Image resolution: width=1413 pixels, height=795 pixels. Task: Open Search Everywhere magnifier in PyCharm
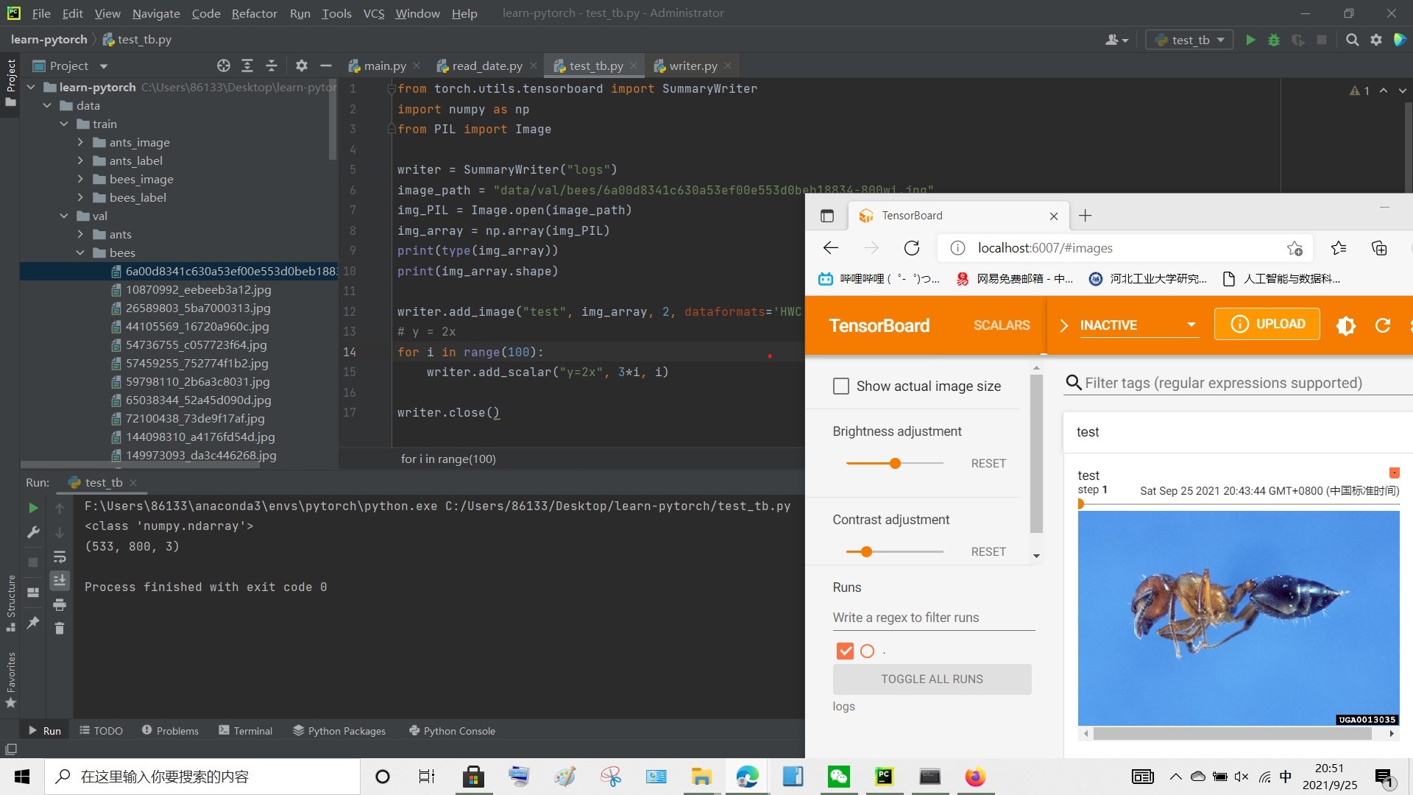1352,40
